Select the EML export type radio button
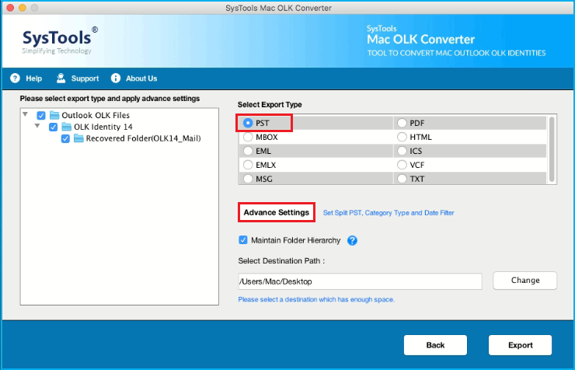The width and height of the screenshot is (575, 370). click(x=248, y=151)
